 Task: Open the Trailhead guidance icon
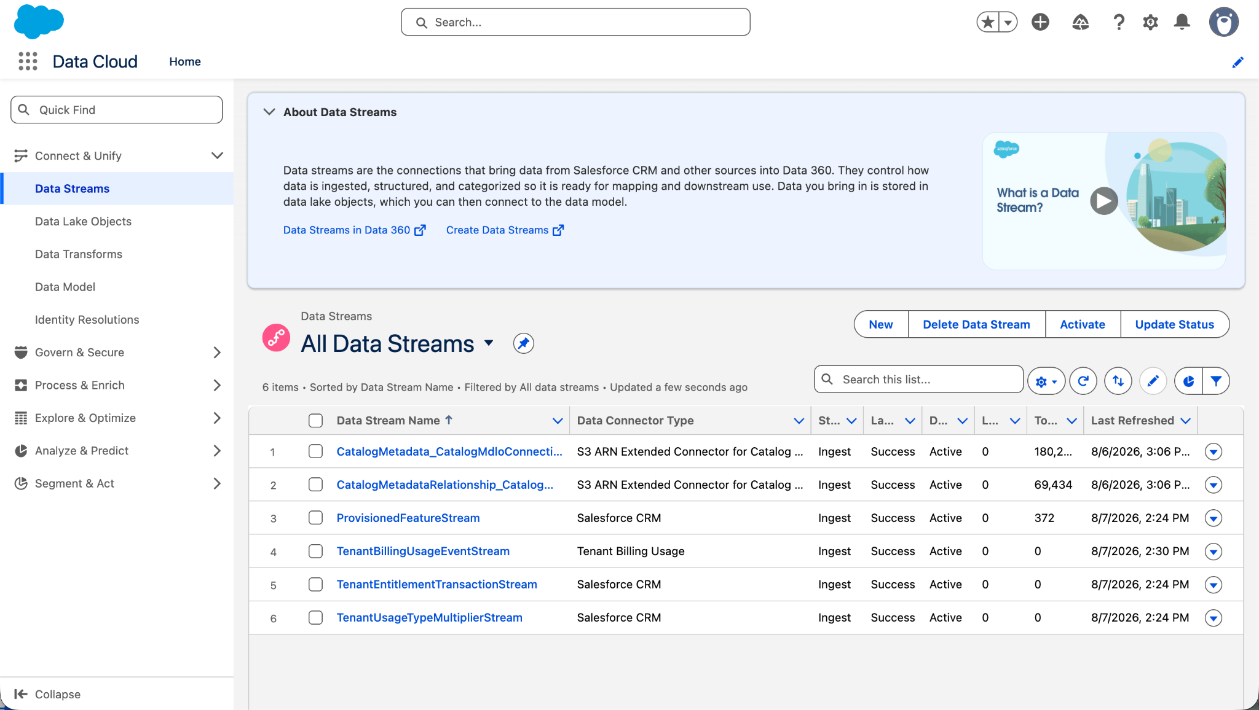1080,22
